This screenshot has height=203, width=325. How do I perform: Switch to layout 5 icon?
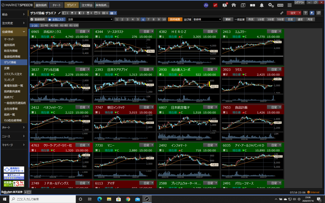(x=97, y=13)
